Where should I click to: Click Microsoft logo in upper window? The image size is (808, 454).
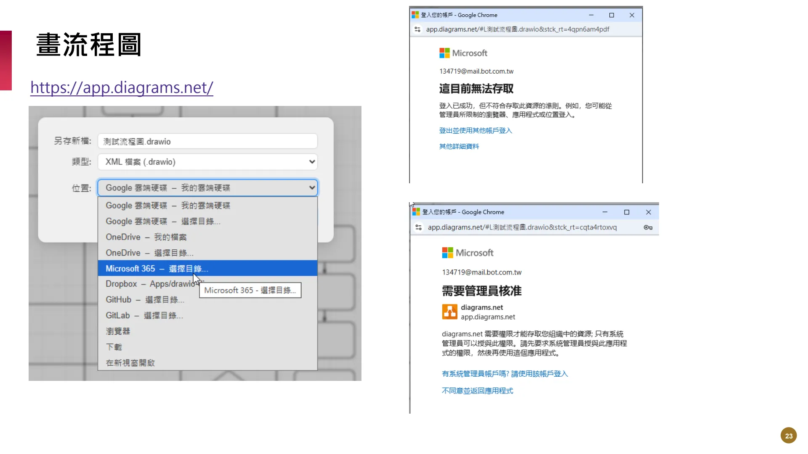tap(463, 53)
